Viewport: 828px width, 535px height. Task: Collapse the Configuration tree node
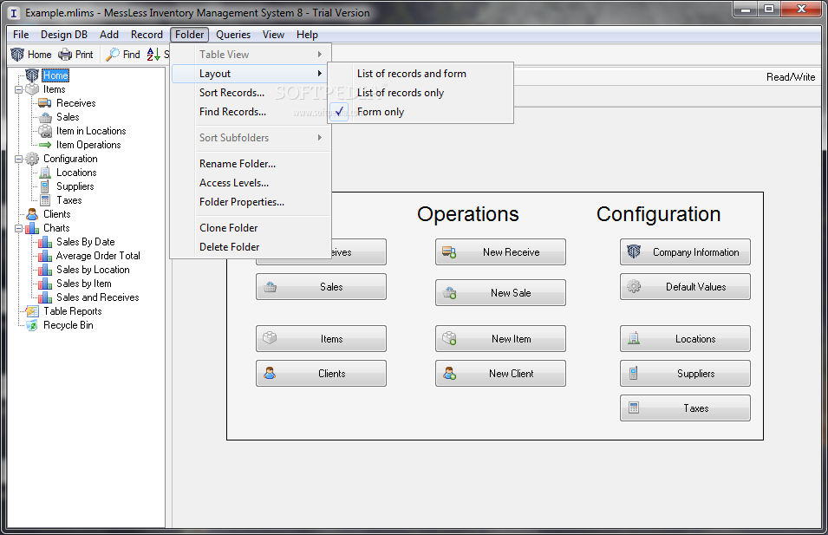tap(18, 159)
